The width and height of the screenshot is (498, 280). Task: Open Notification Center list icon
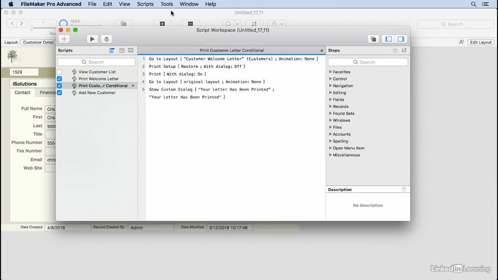click(x=485, y=4)
